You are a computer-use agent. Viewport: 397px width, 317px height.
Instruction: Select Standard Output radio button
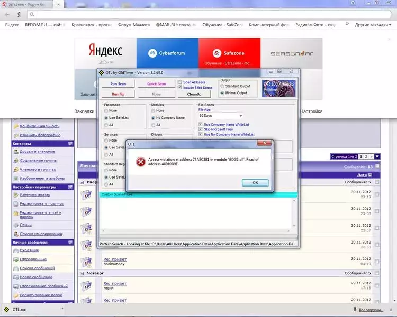point(222,86)
